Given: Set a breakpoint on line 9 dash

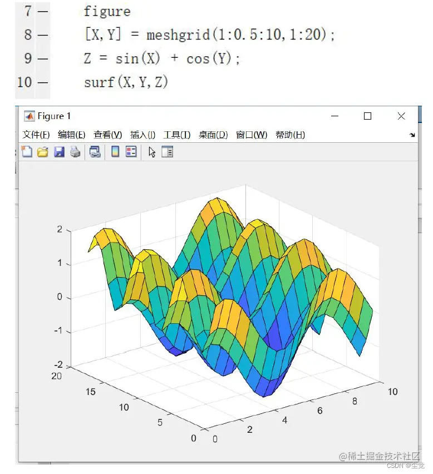Looking at the screenshot, I should click(x=43, y=58).
